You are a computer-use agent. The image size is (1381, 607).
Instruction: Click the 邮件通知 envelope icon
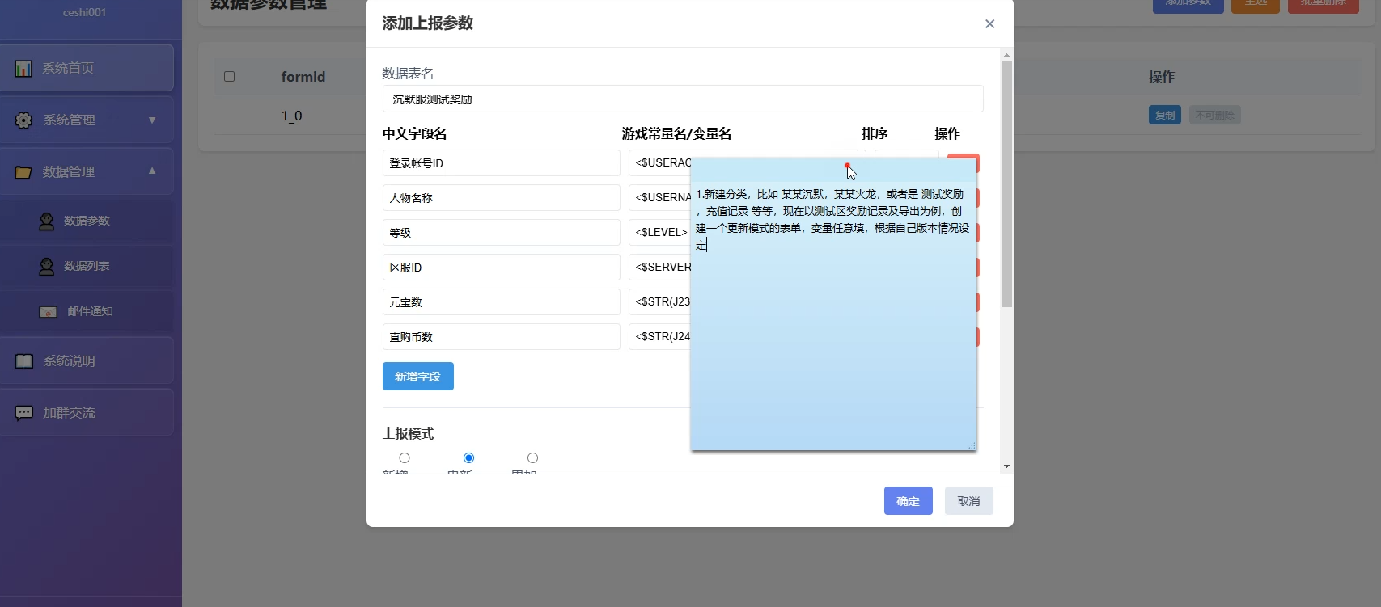(49, 312)
